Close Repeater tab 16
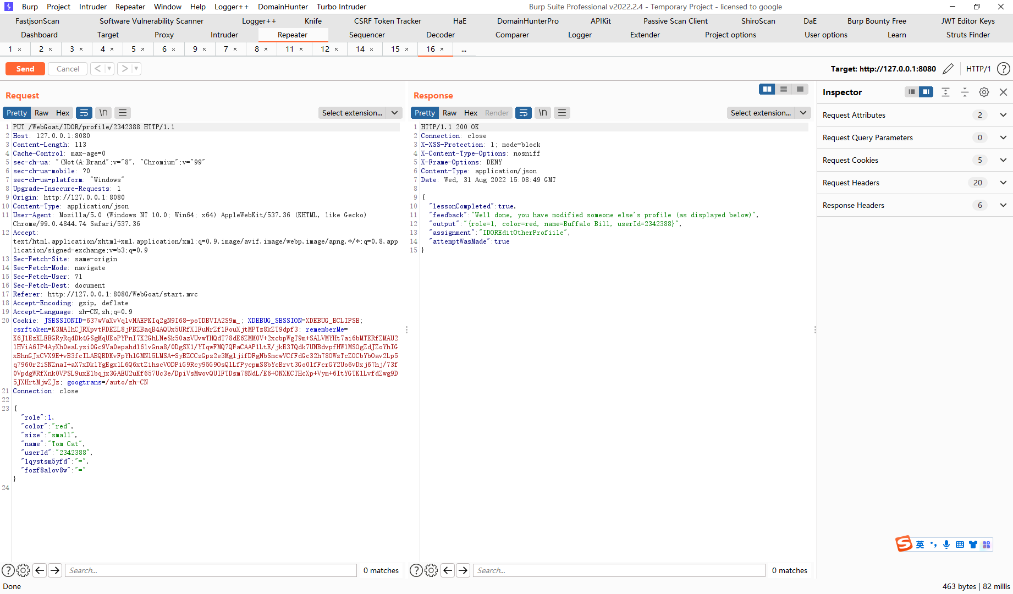The height and width of the screenshot is (594, 1013). coord(442,49)
